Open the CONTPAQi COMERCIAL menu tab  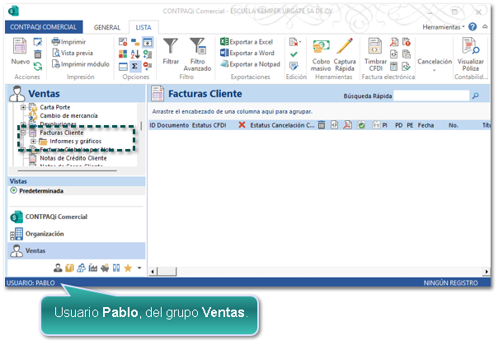tap(44, 27)
